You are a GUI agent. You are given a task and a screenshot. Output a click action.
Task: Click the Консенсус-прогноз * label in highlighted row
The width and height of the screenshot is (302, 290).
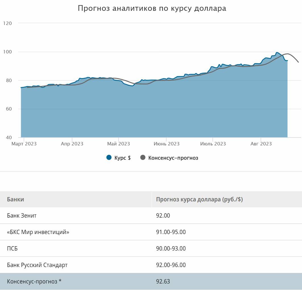click(34, 281)
